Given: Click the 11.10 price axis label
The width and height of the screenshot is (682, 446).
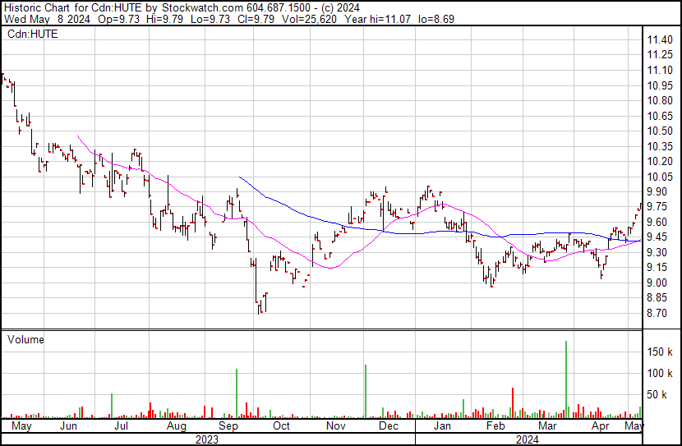Looking at the screenshot, I should click(x=660, y=70).
